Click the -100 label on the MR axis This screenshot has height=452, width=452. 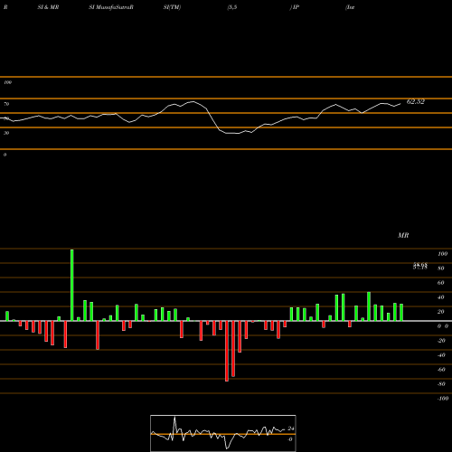(443, 399)
